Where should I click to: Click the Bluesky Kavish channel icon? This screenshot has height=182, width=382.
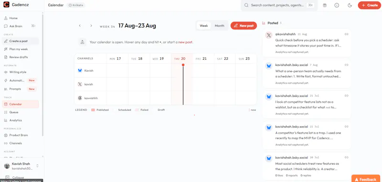80,70
